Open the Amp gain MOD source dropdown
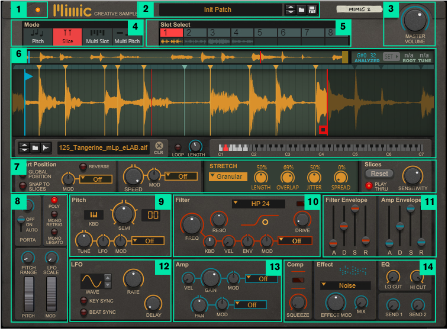Screen dimensions: 448x331 click(262, 279)
